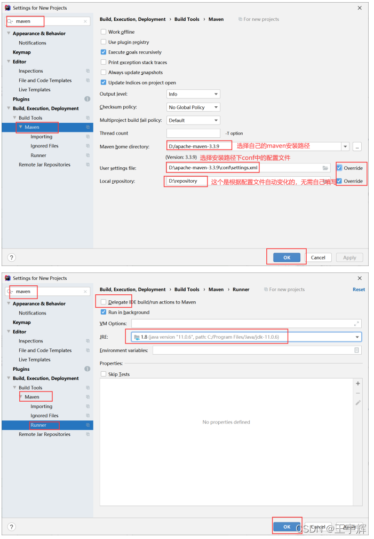Select File and Code Templates in top dialog
The height and width of the screenshot is (539, 374).
point(45,81)
